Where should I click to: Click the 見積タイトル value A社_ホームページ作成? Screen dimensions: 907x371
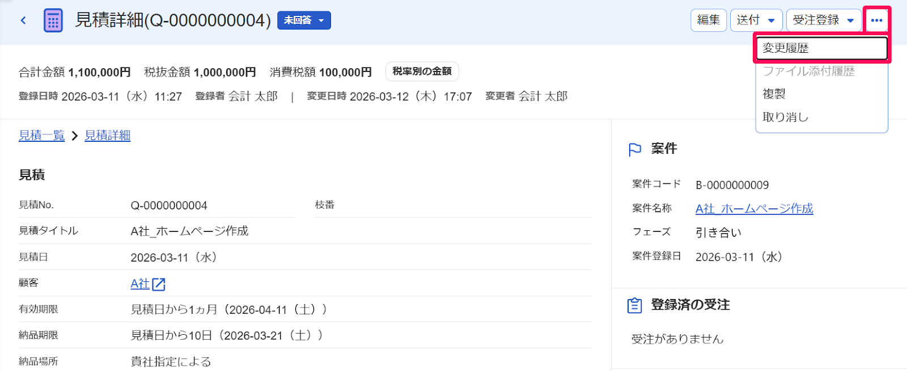(x=189, y=231)
